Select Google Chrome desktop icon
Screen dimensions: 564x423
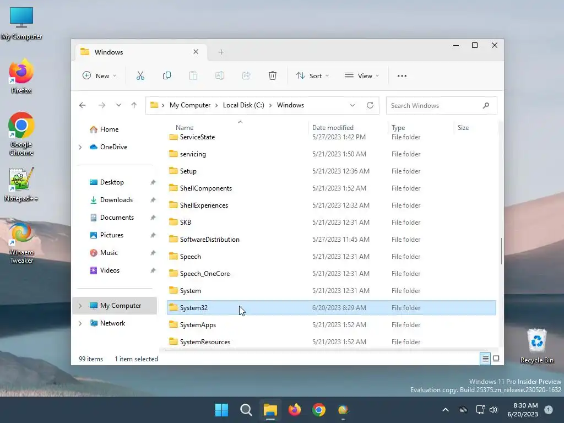[x=21, y=134]
